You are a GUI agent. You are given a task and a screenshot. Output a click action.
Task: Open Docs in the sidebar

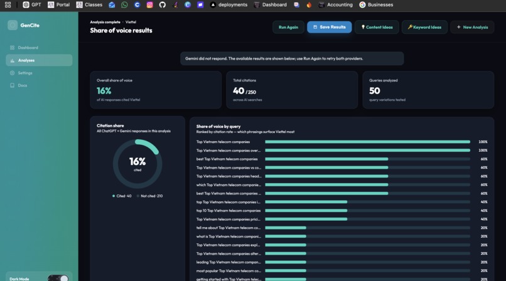pyautogui.click(x=39, y=85)
